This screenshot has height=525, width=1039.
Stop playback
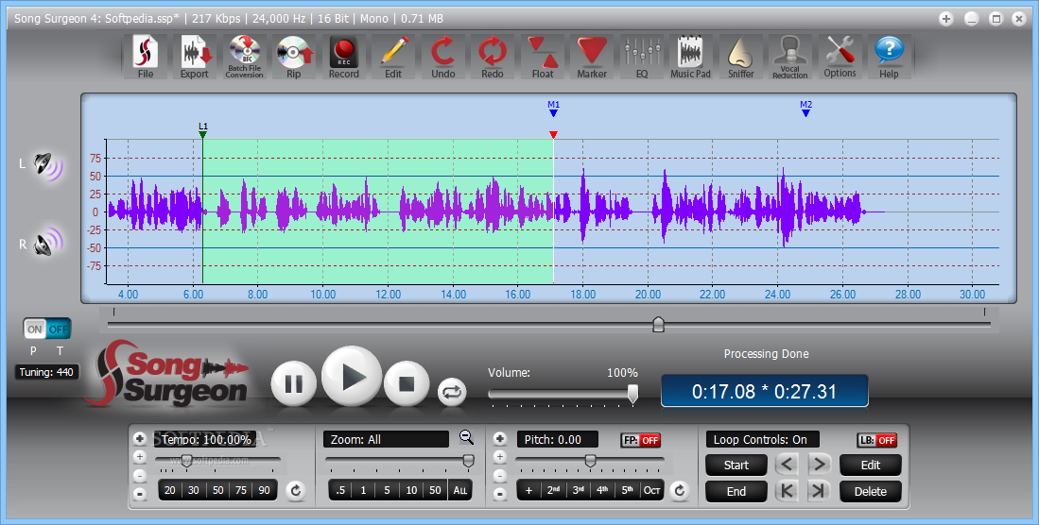[x=407, y=383]
